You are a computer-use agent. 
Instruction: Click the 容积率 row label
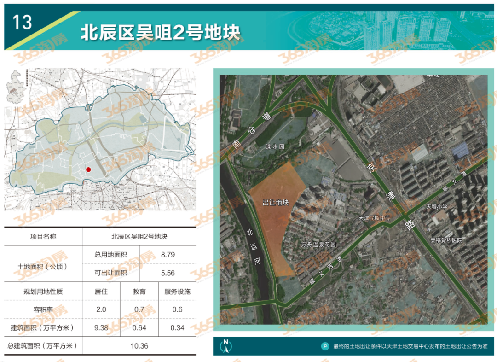point(43,309)
